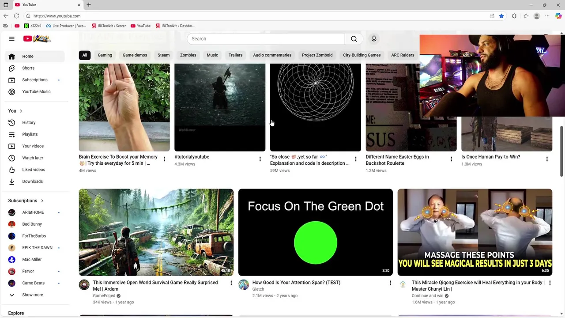Open Bad Bunny subscription channel

(x=35, y=224)
